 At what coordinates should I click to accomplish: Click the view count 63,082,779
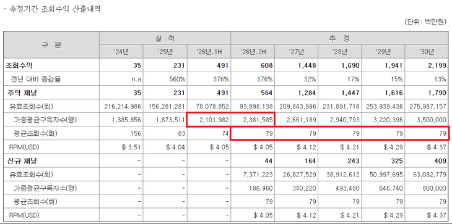[430, 175]
